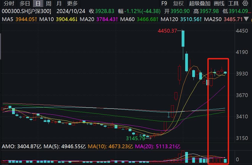Viewport: 252px width, 165px height.
Task: Open chart settings gear icon
Action: tap(245, 3)
